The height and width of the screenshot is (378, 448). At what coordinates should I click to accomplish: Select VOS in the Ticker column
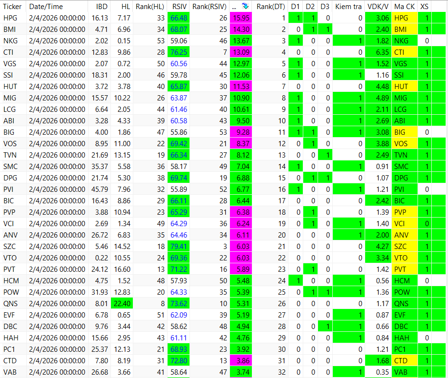pos(10,144)
